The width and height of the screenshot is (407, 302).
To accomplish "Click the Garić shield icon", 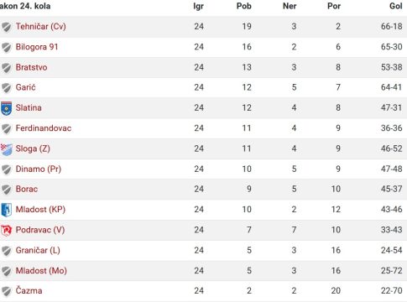I will [x=6, y=88].
